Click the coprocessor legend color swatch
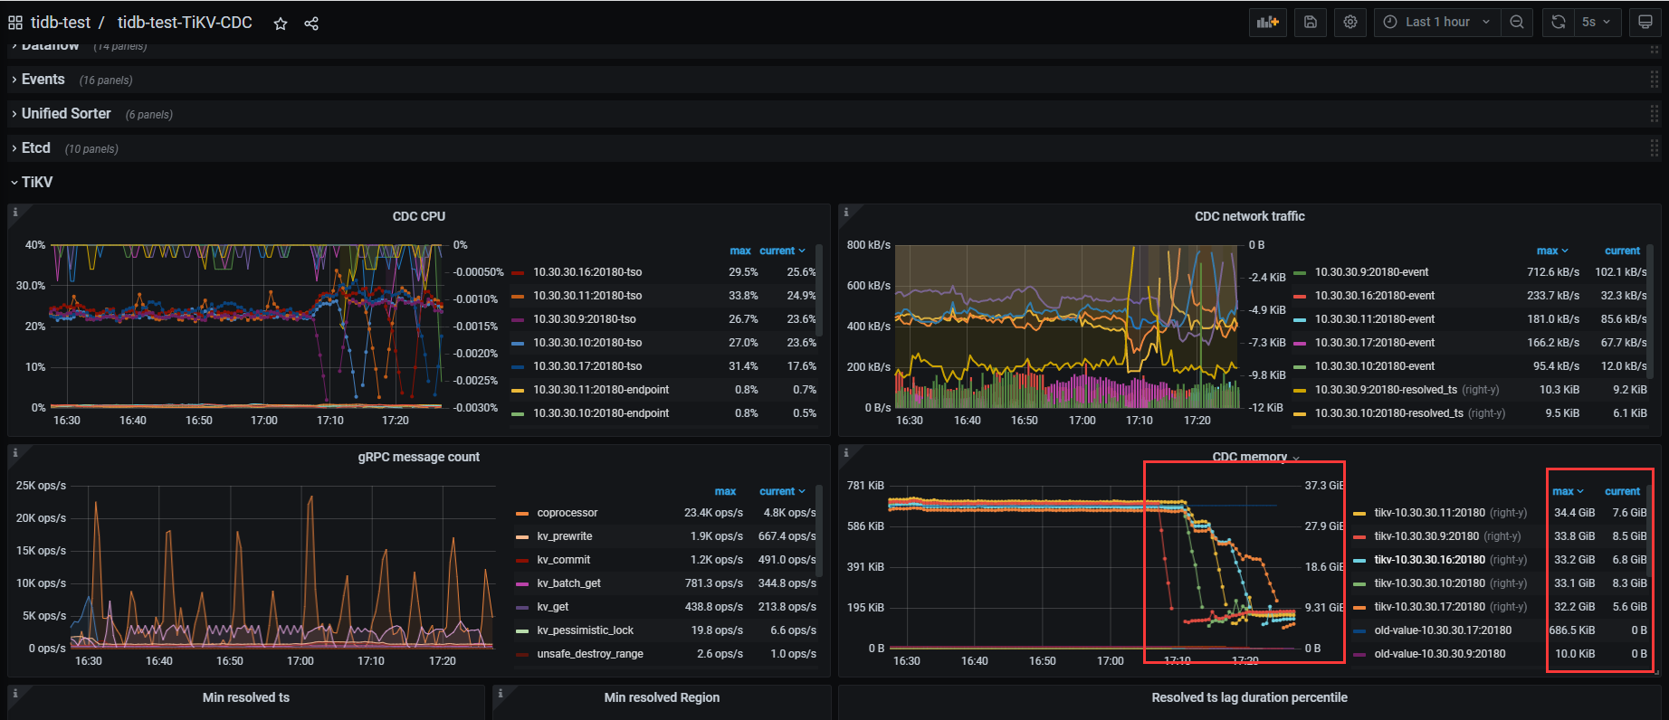The height and width of the screenshot is (720, 1669). click(x=522, y=513)
